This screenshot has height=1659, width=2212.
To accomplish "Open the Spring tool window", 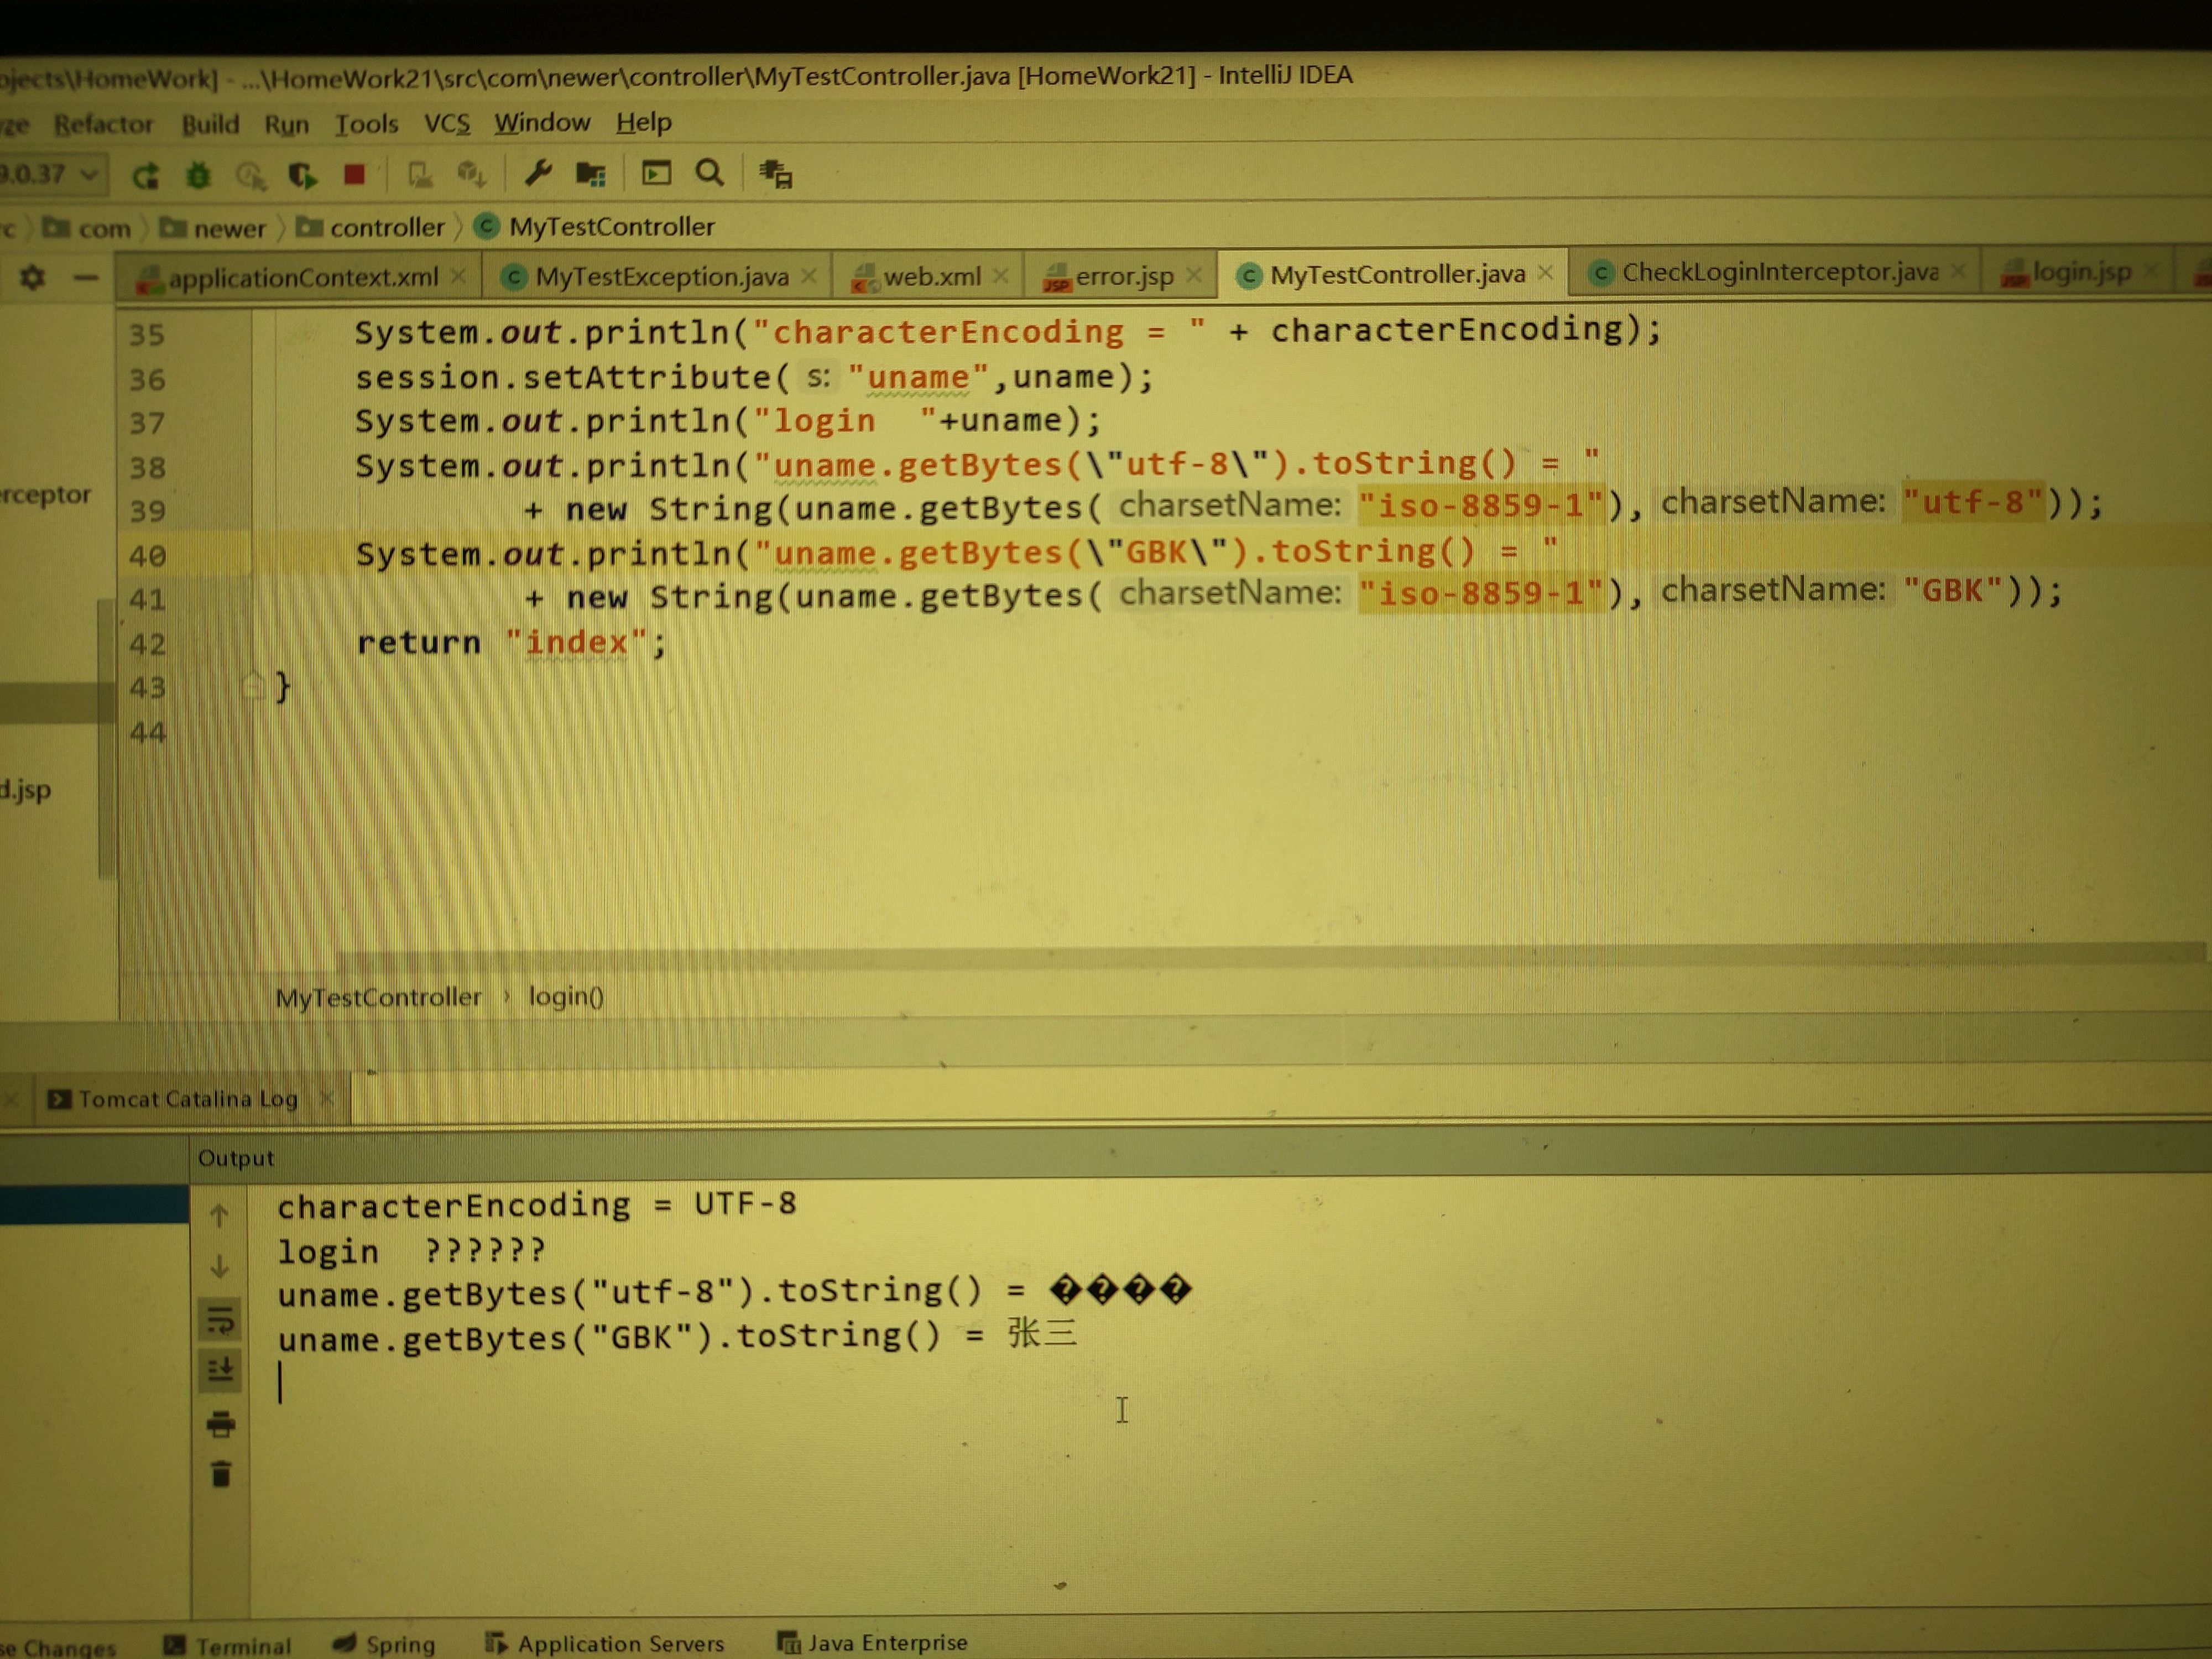I will 384,1644.
